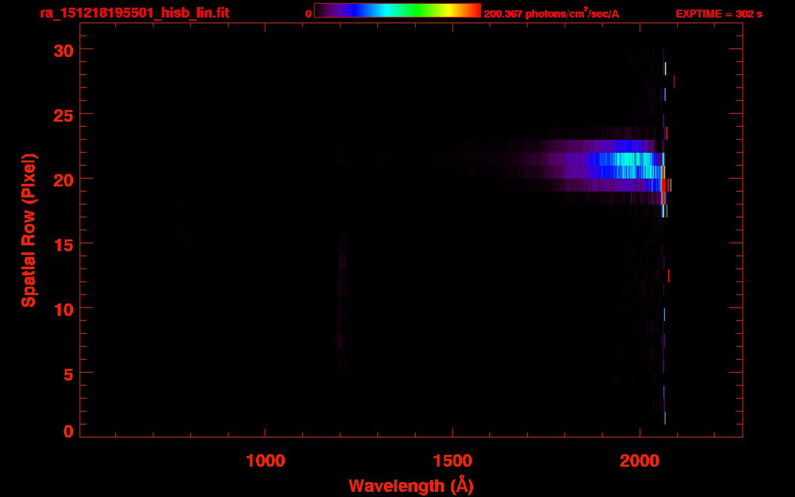Viewport: 795px width, 497px height.
Task: Click the EXPTIME = 302 s text
Action: 719,14
